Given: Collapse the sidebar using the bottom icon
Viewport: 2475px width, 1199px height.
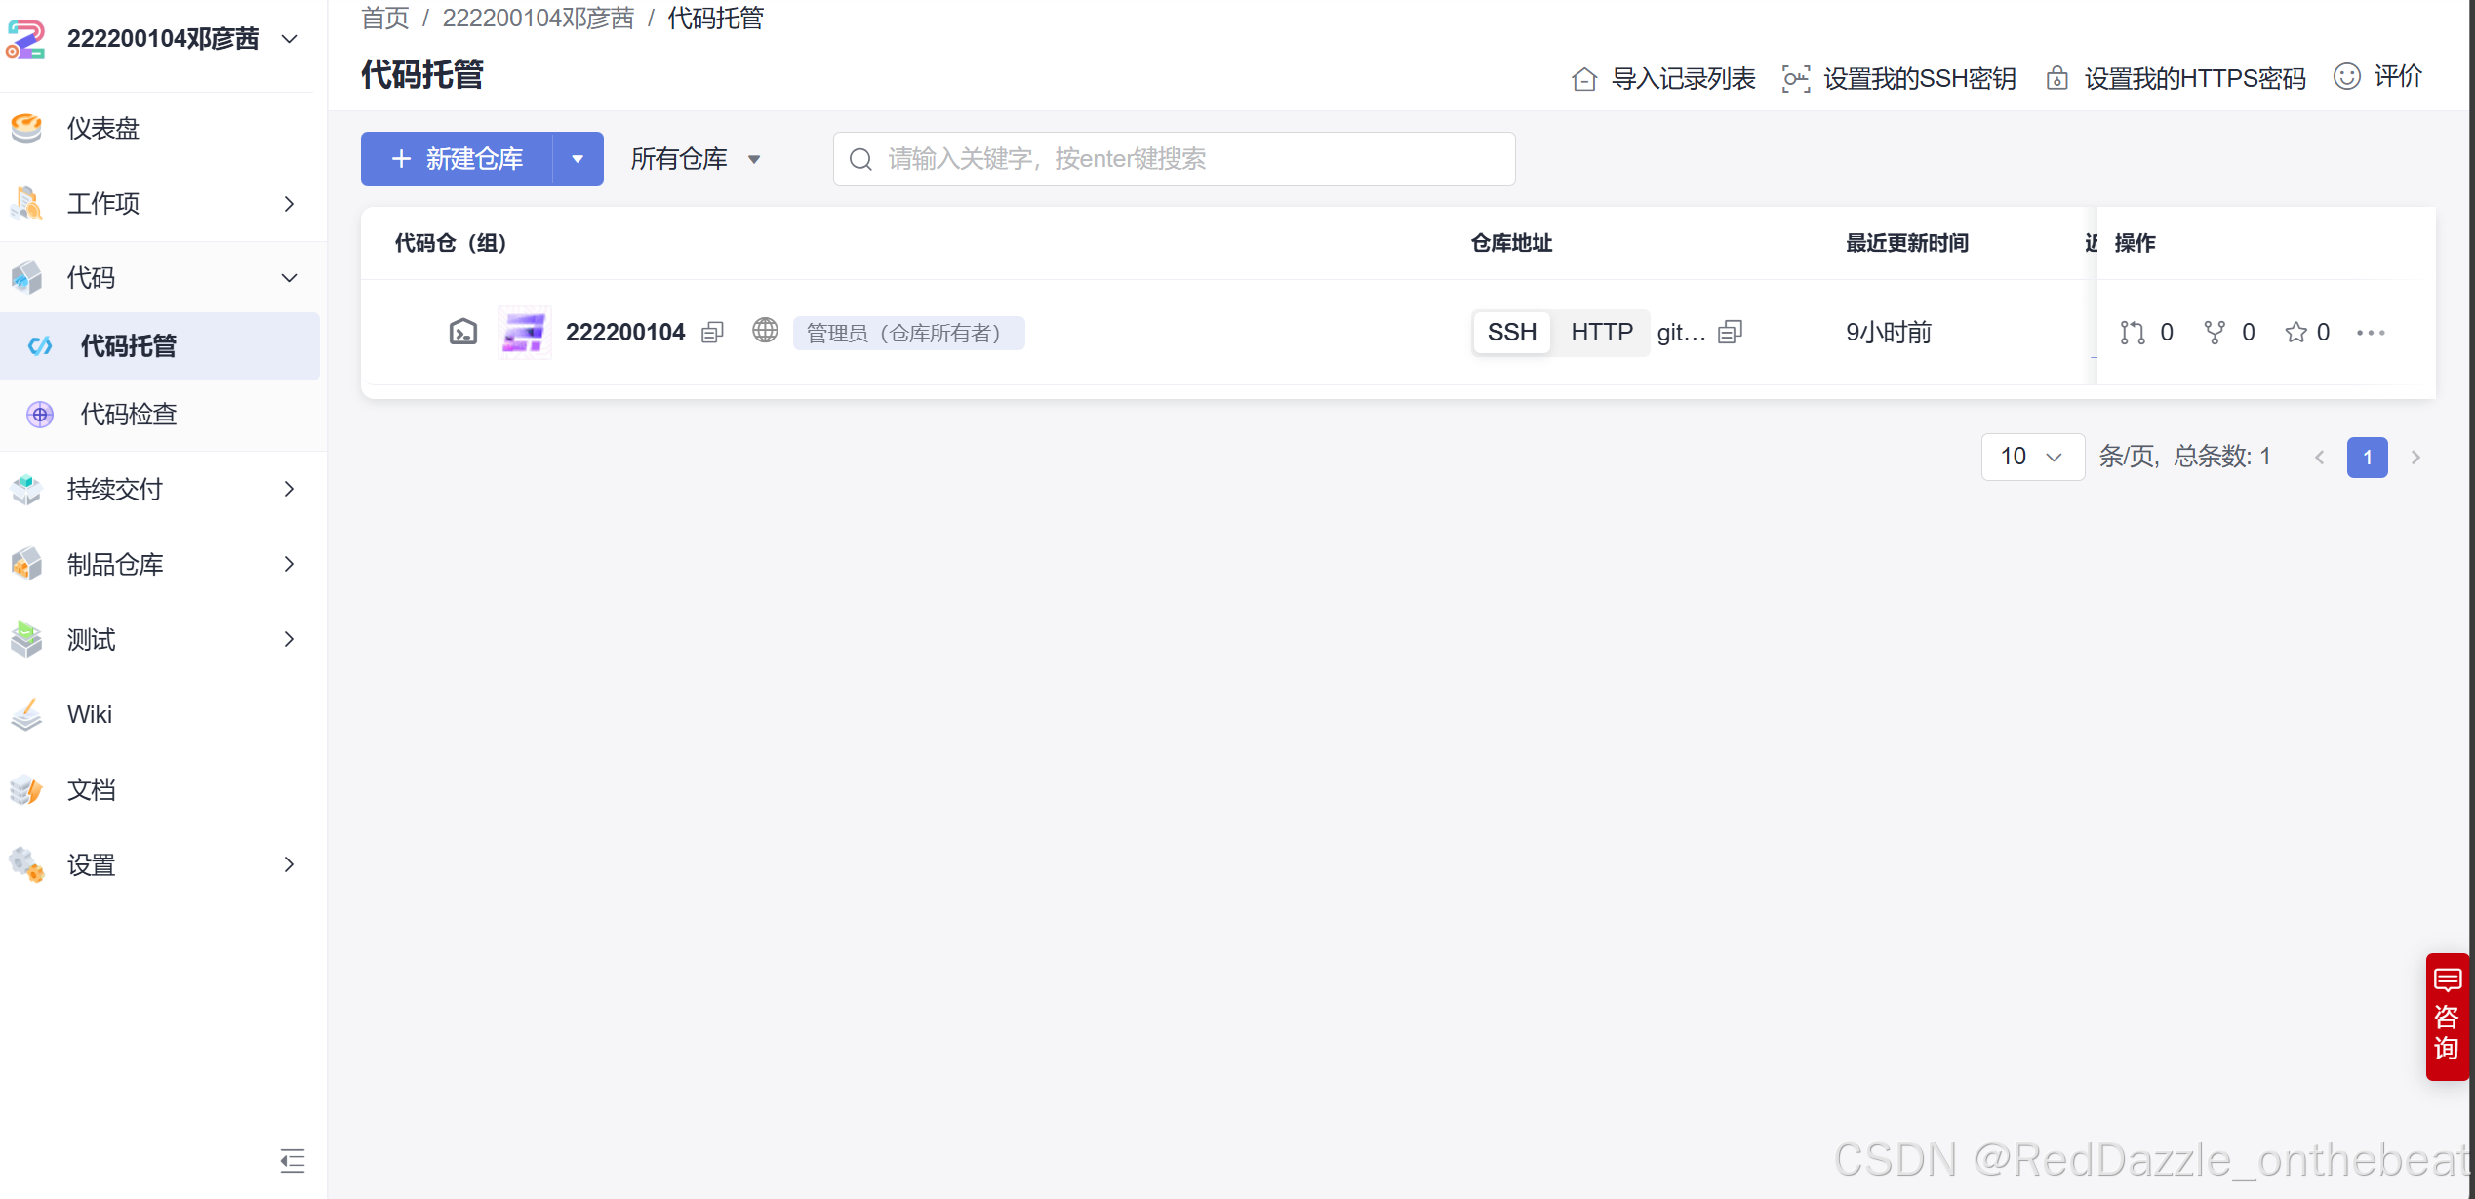Looking at the screenshot, I should coord(292,1160).
